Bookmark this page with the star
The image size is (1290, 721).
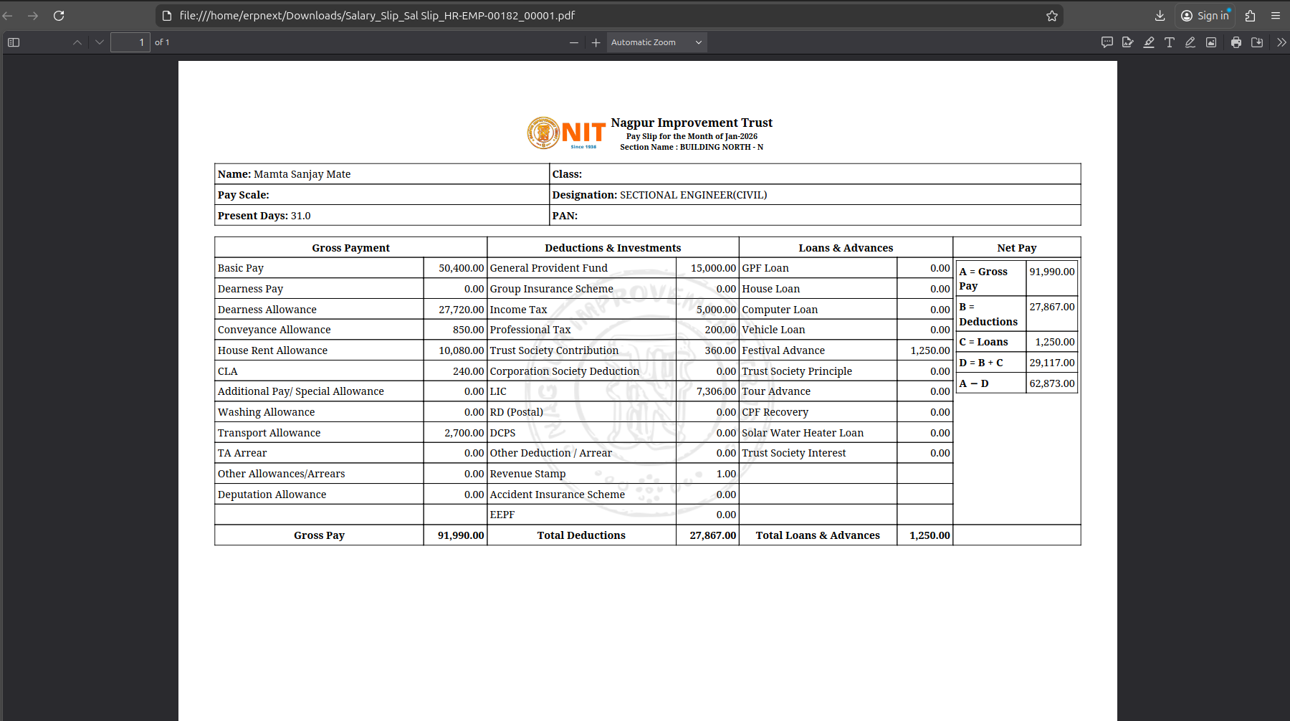(1052, 16)
